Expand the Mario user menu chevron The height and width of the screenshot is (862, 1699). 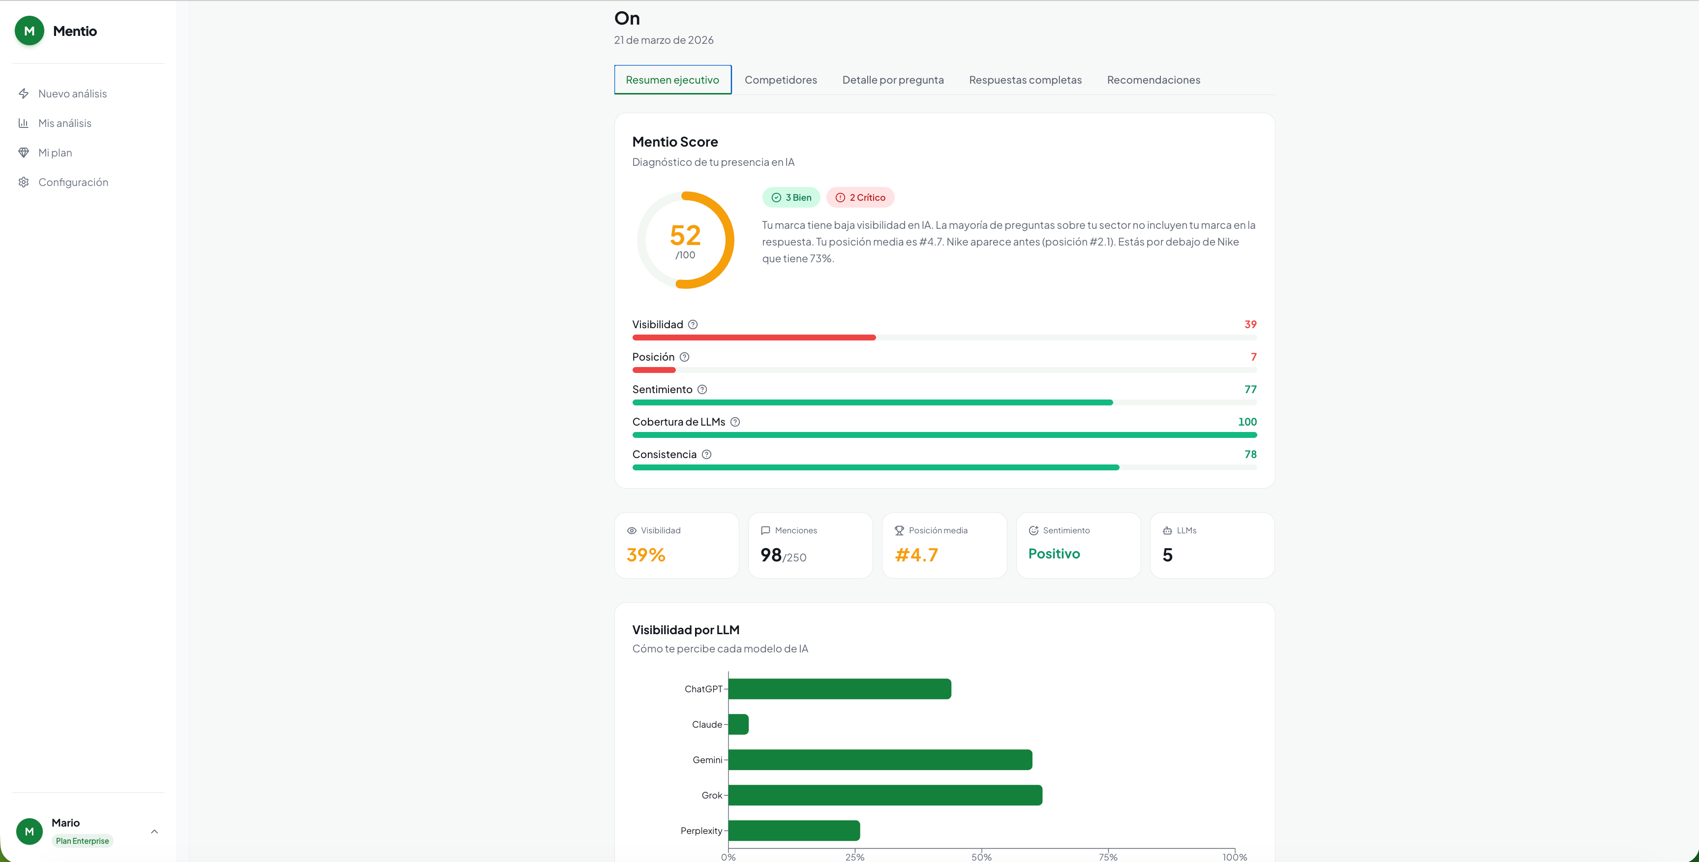(154, 831)
